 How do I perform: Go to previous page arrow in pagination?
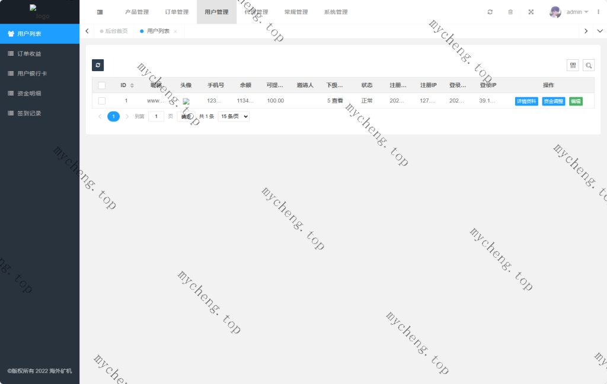point(100,116)
